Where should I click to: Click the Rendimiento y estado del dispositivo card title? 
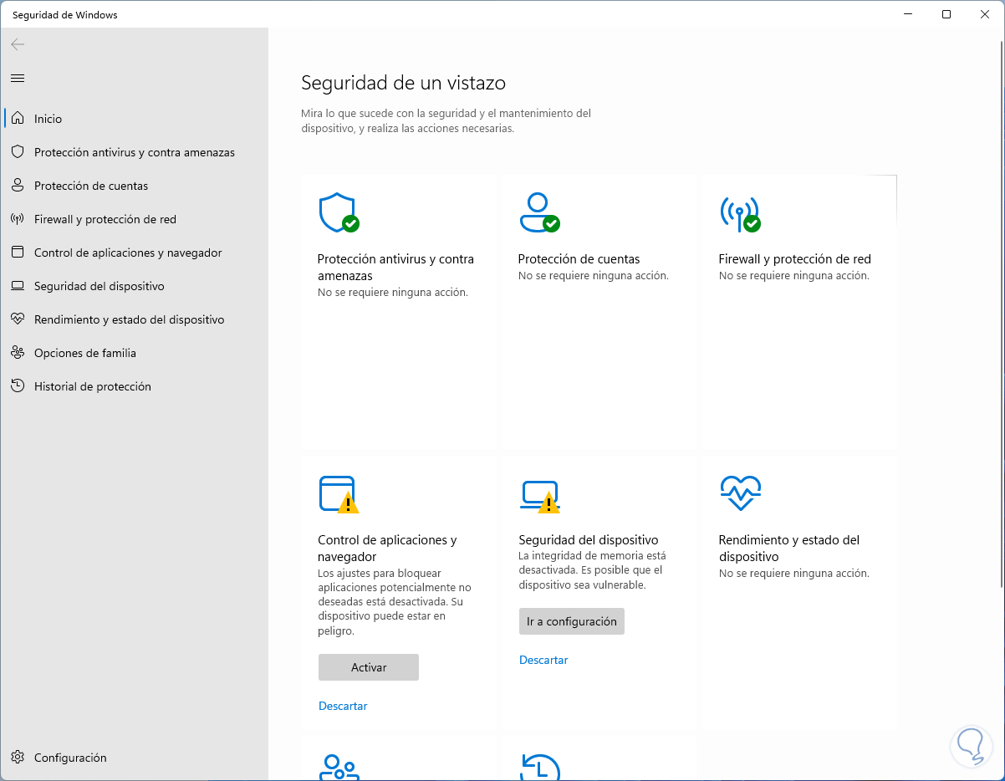789,549
